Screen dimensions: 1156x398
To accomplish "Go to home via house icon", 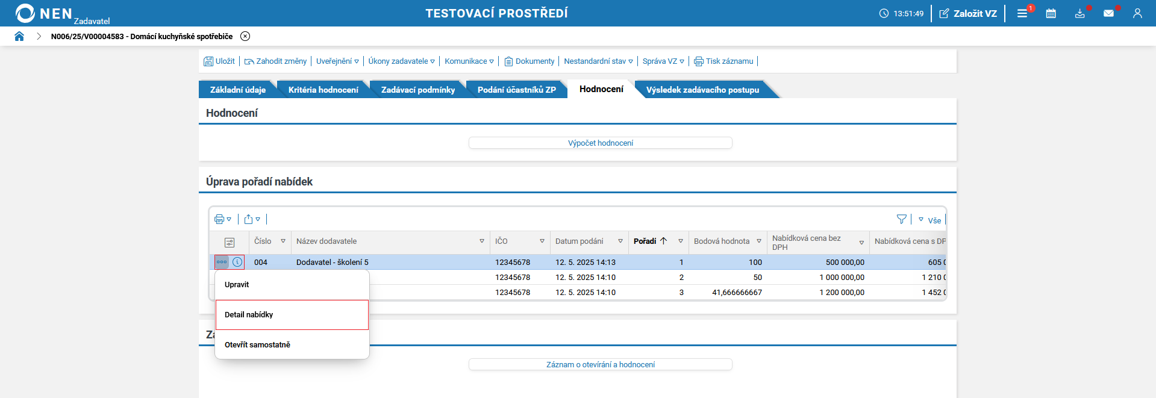I will (x=19, y=36).
